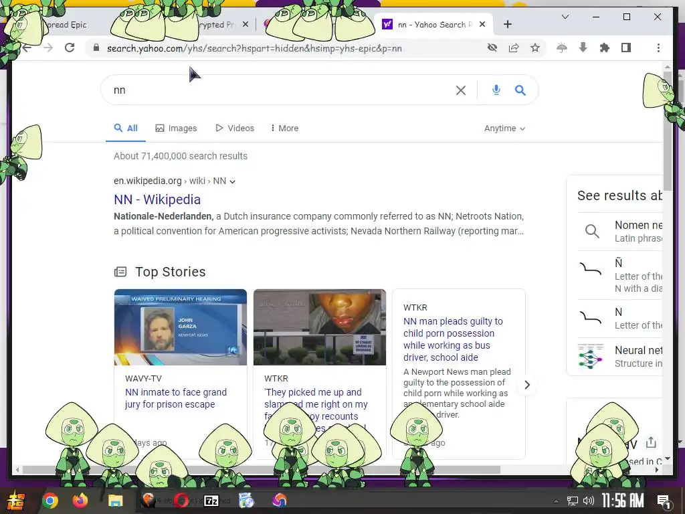Viewport: 685px width, 514px height.
Task: Show hidden tray icons with the up arrow
Action: (x=556, y=501)
